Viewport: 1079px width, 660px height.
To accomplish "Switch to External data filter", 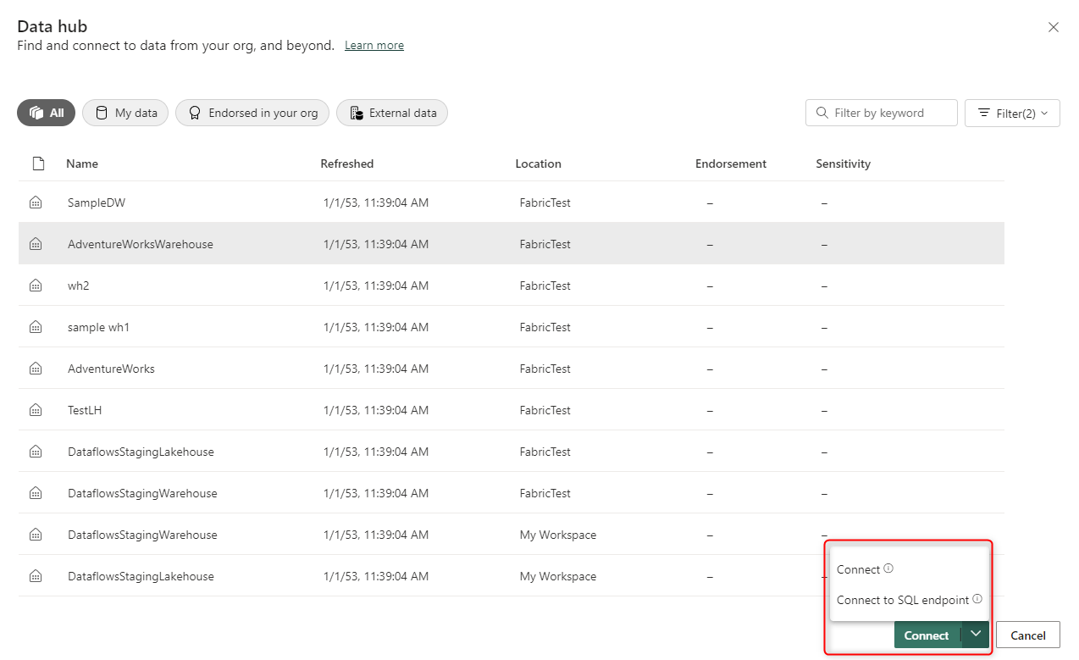I will click(392, 113).
